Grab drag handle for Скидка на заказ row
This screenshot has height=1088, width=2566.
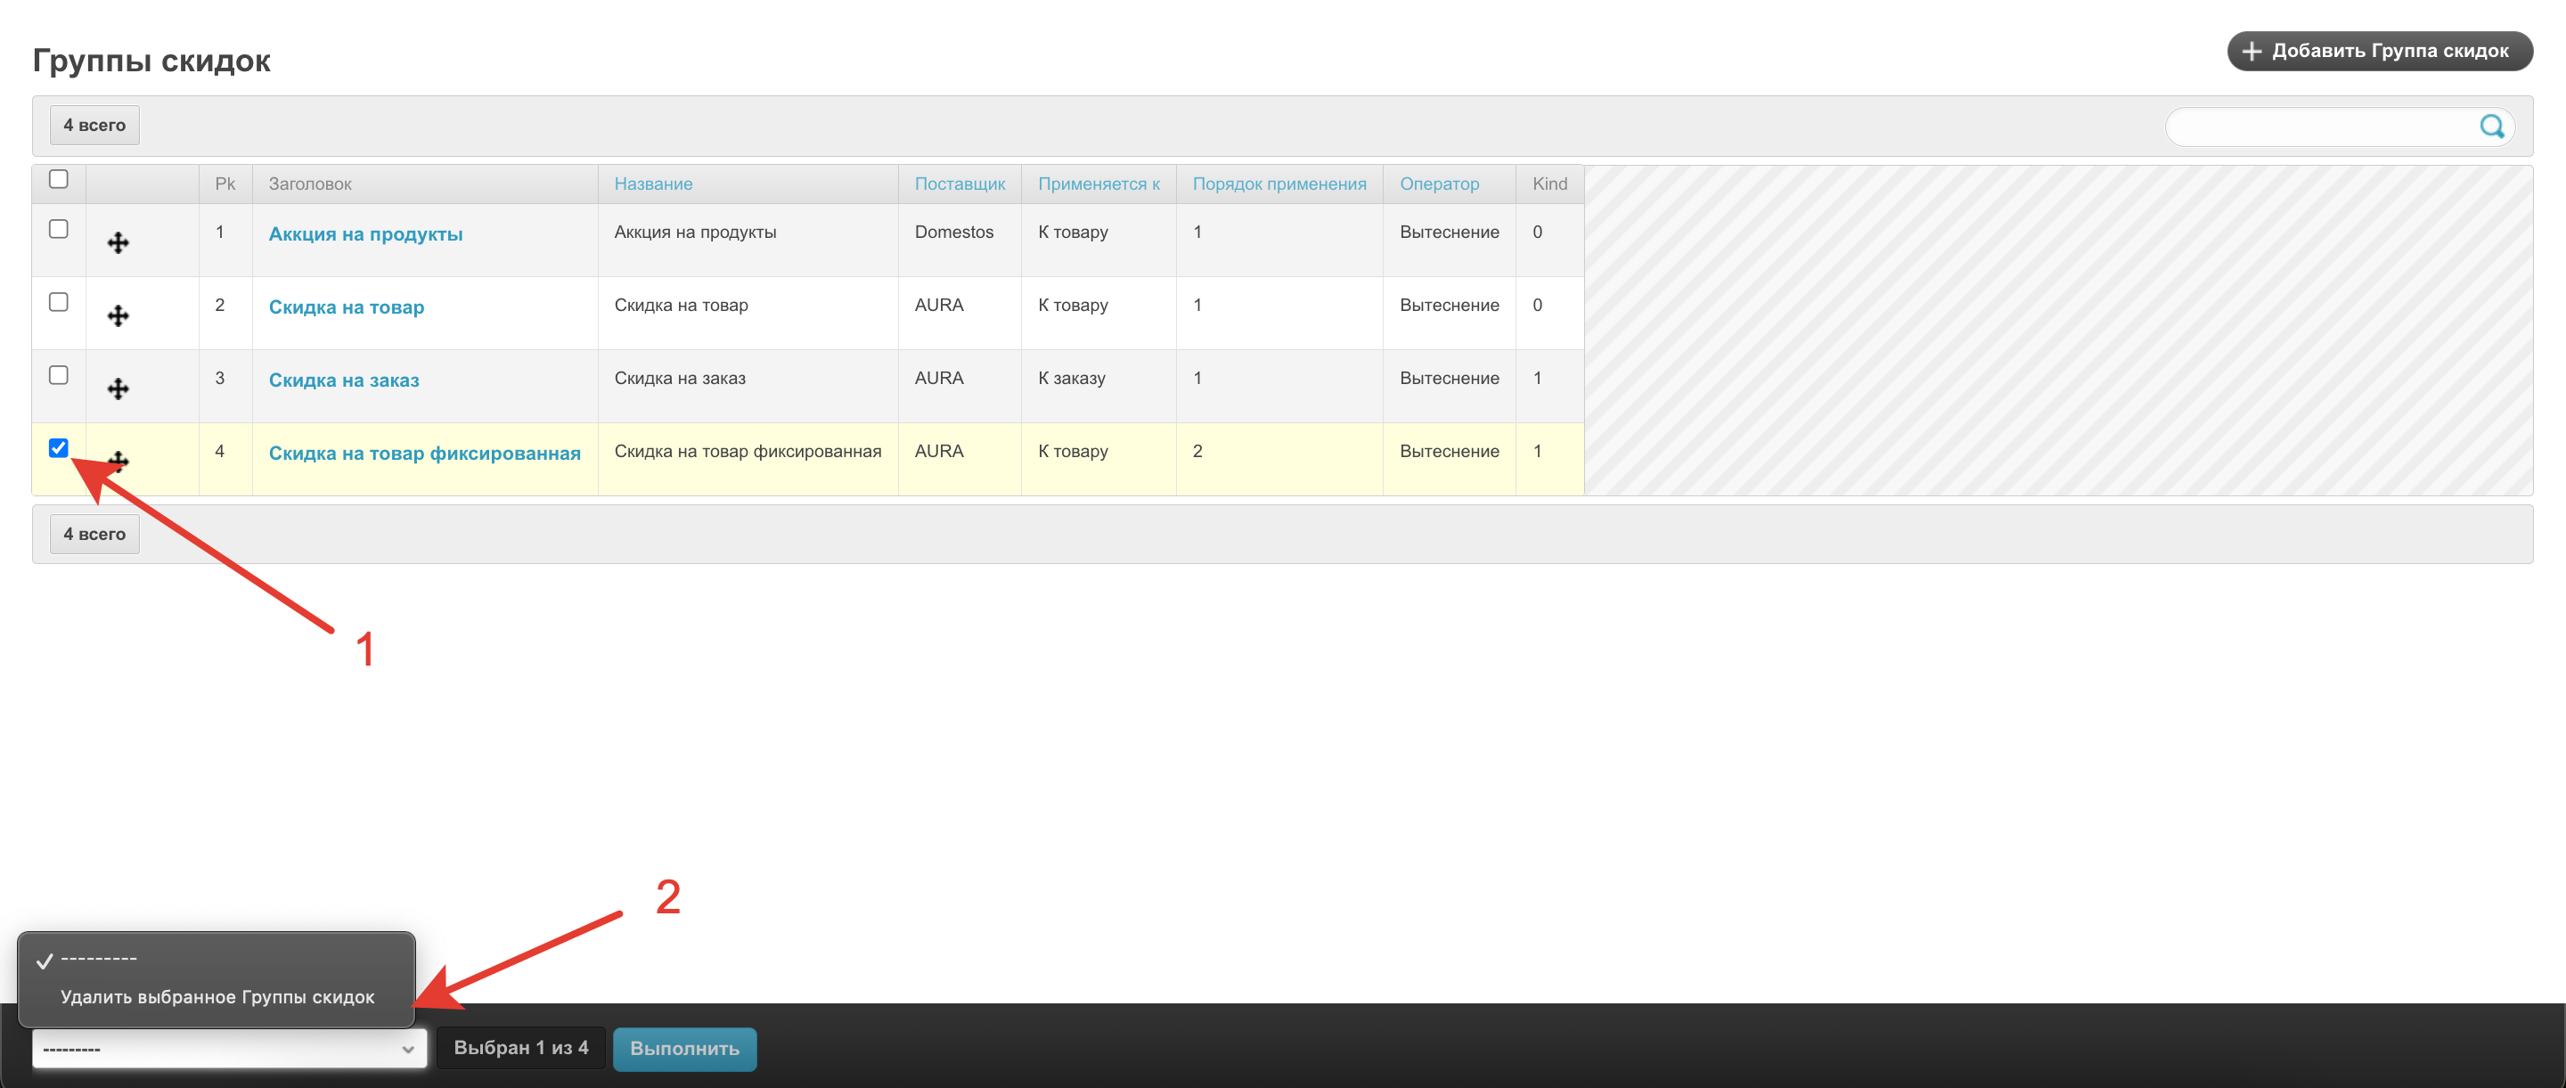[x=118, y=389]
